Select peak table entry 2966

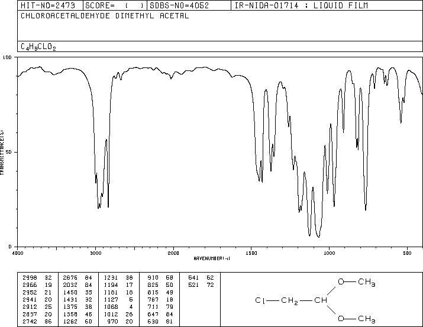(37, 284)
